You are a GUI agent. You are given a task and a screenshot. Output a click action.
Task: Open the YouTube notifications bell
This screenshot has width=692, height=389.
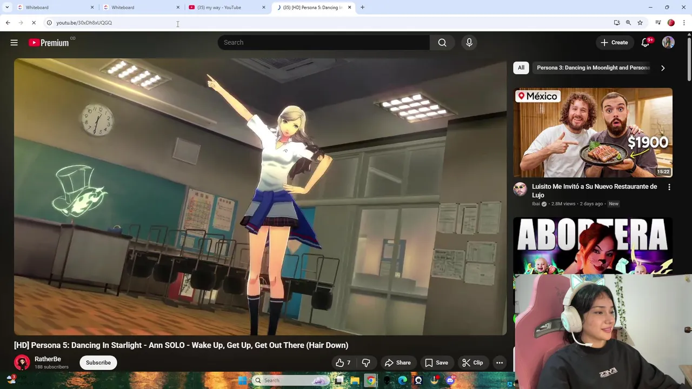click(x=646, y=43)
